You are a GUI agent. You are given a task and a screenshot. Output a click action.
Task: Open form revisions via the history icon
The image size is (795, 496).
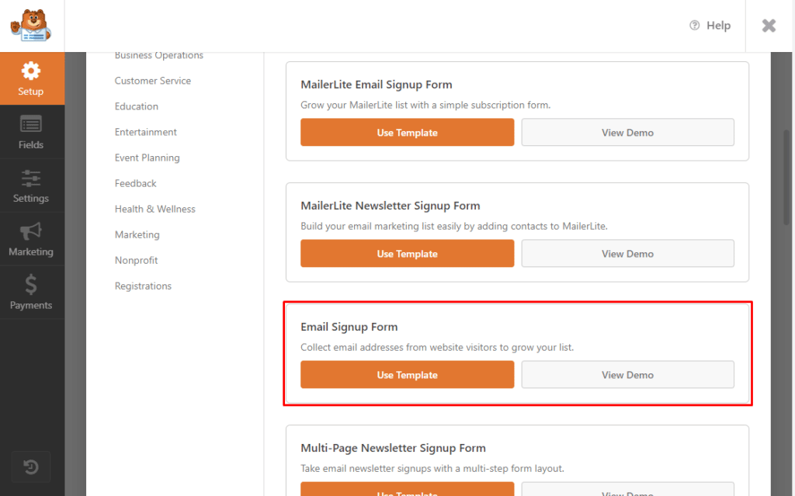(31, 467)
